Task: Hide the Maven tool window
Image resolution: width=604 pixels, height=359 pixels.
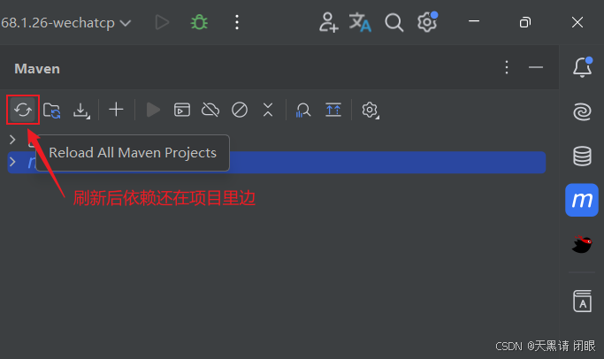Action: point(535,67)
